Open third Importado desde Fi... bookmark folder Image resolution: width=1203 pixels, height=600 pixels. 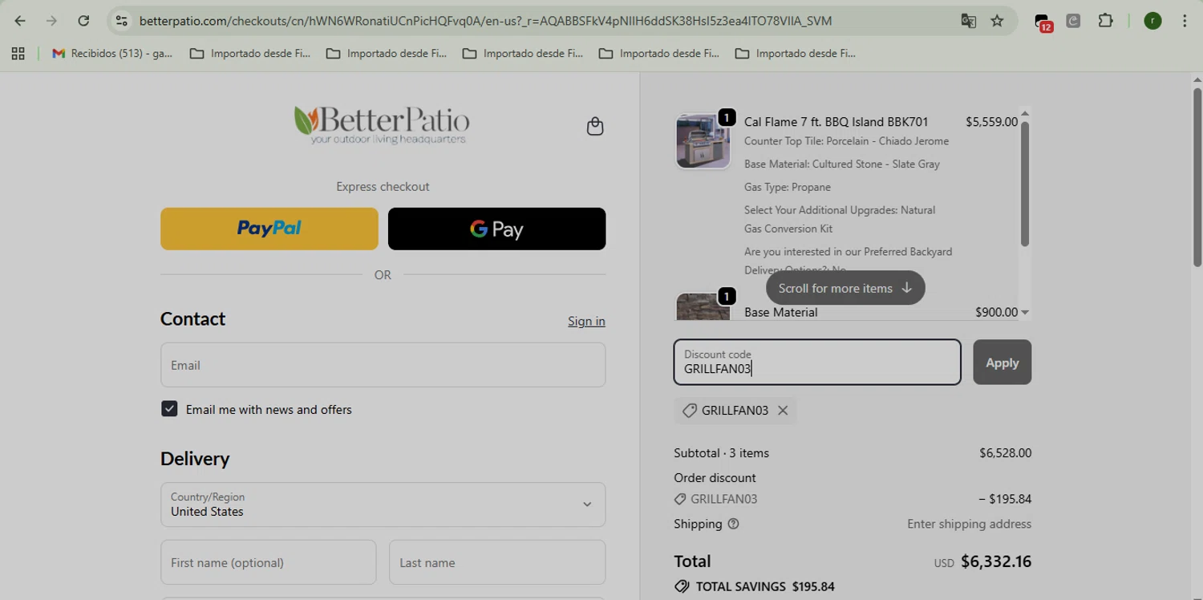(523, 54)
